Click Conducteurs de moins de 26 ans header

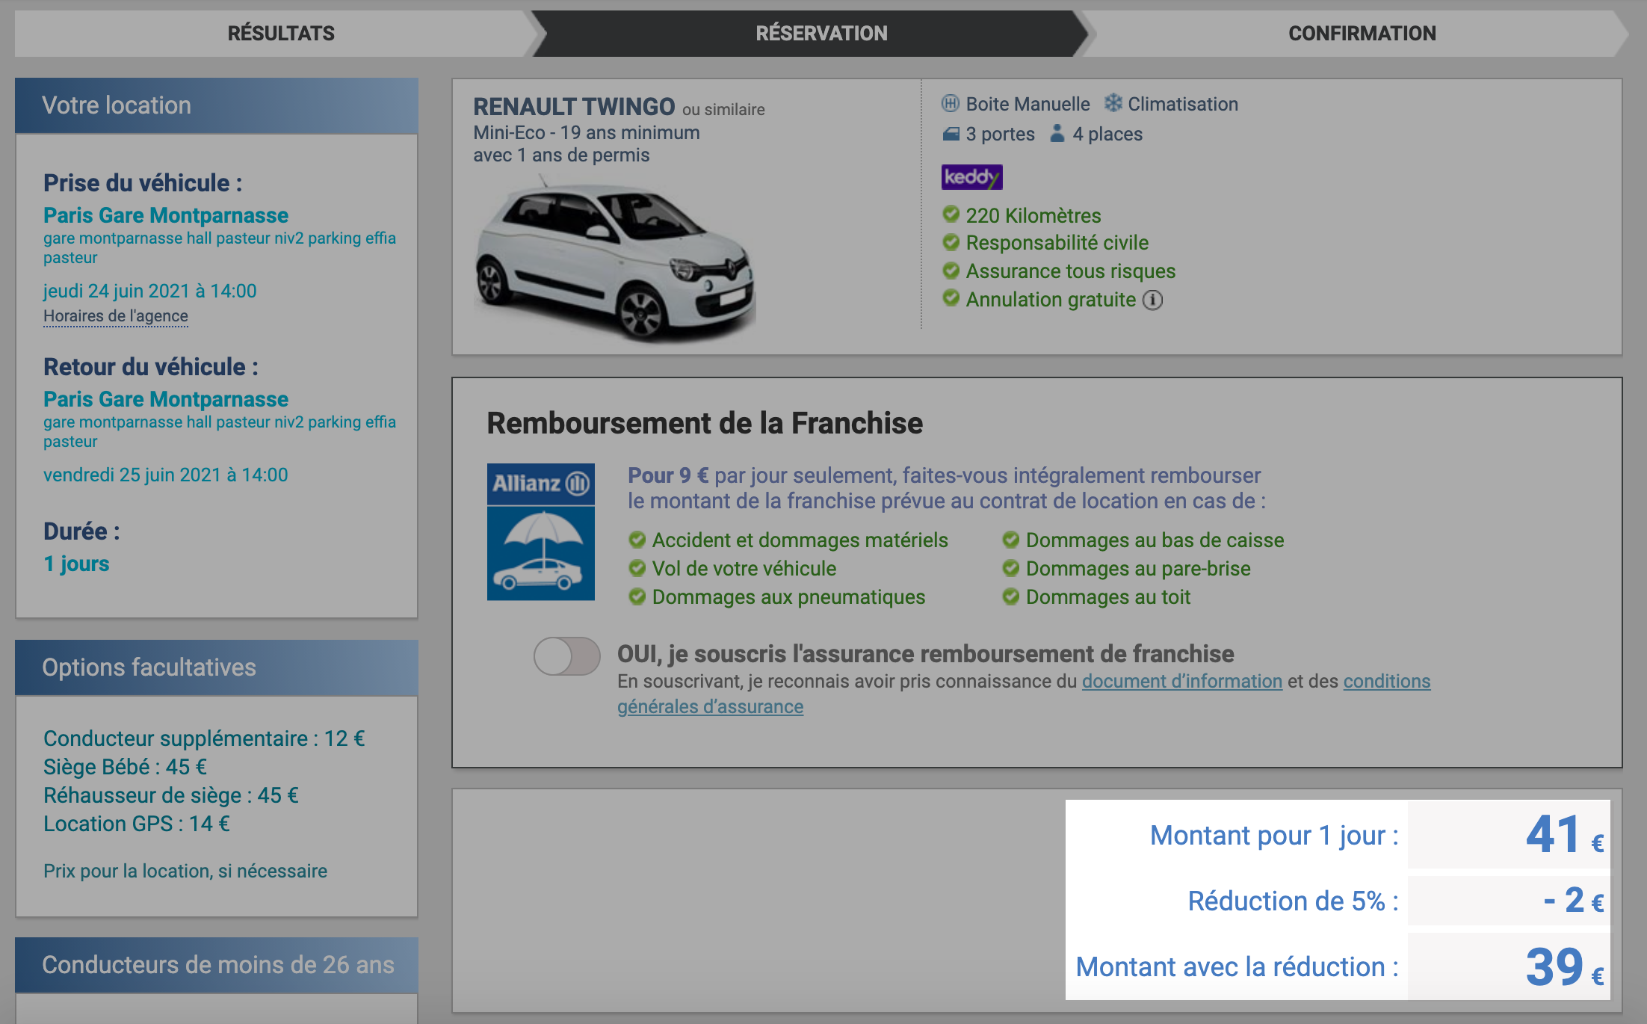(x=217, y=965)
